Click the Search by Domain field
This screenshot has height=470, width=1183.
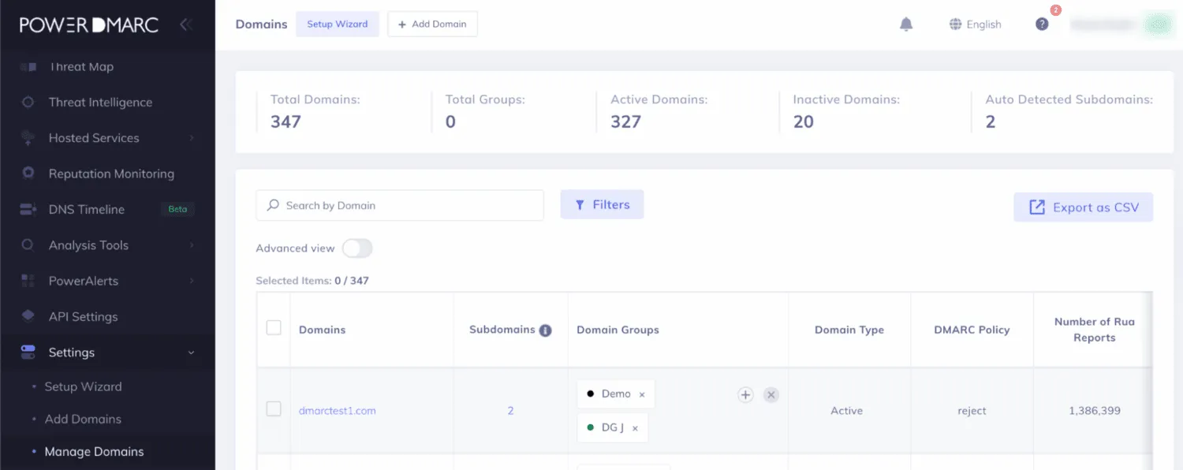400,205
